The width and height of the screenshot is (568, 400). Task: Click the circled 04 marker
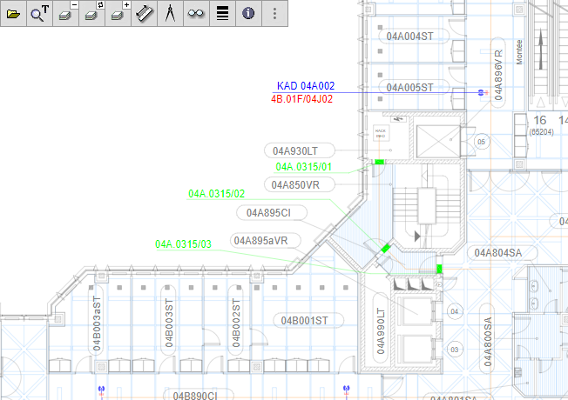click(x=455, y=311)
